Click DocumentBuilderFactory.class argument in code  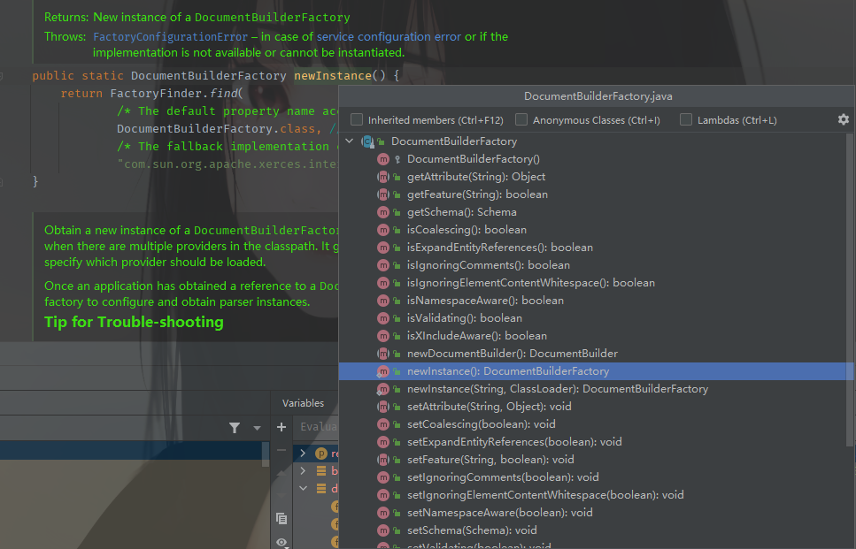point(216,129)
